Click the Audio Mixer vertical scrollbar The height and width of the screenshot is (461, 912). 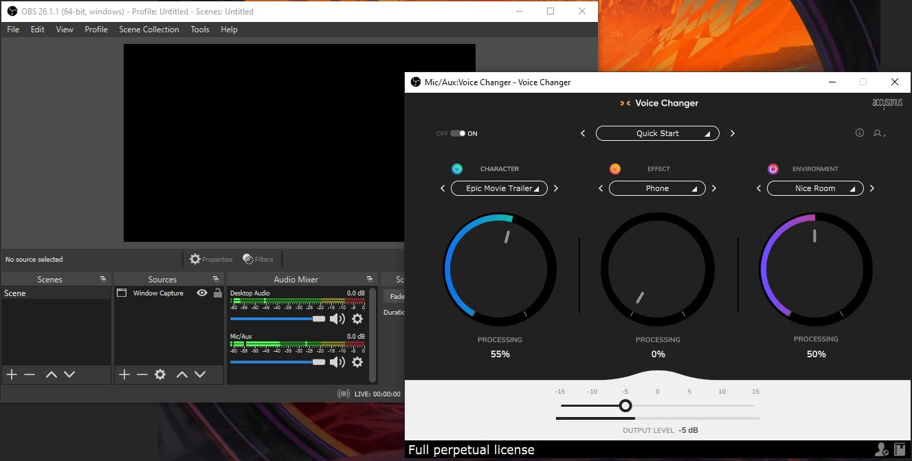pyautogui.click(x=372, y=335)
